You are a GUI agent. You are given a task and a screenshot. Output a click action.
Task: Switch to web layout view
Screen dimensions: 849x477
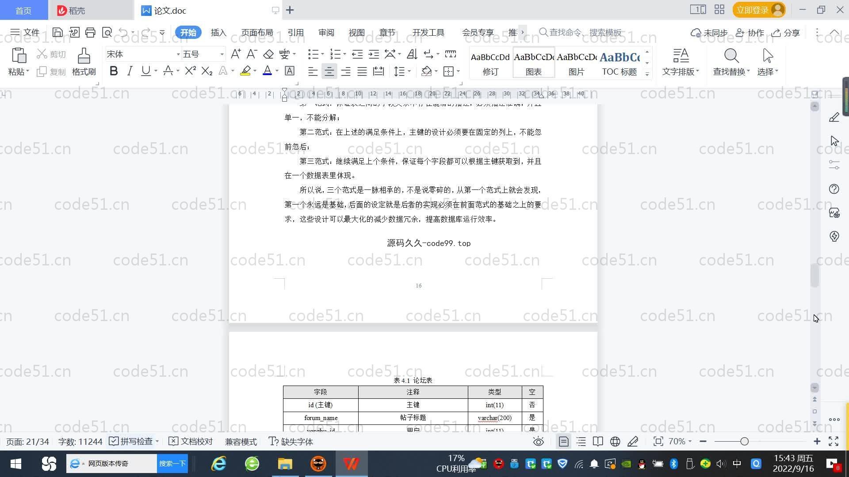(615, 441)
